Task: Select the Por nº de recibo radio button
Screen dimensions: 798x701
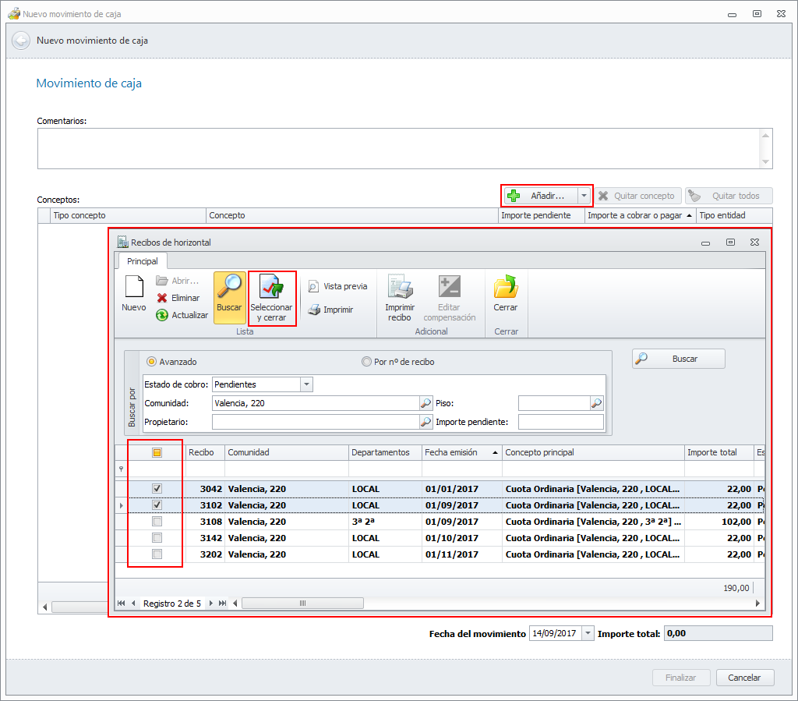Action: point(366,362)
